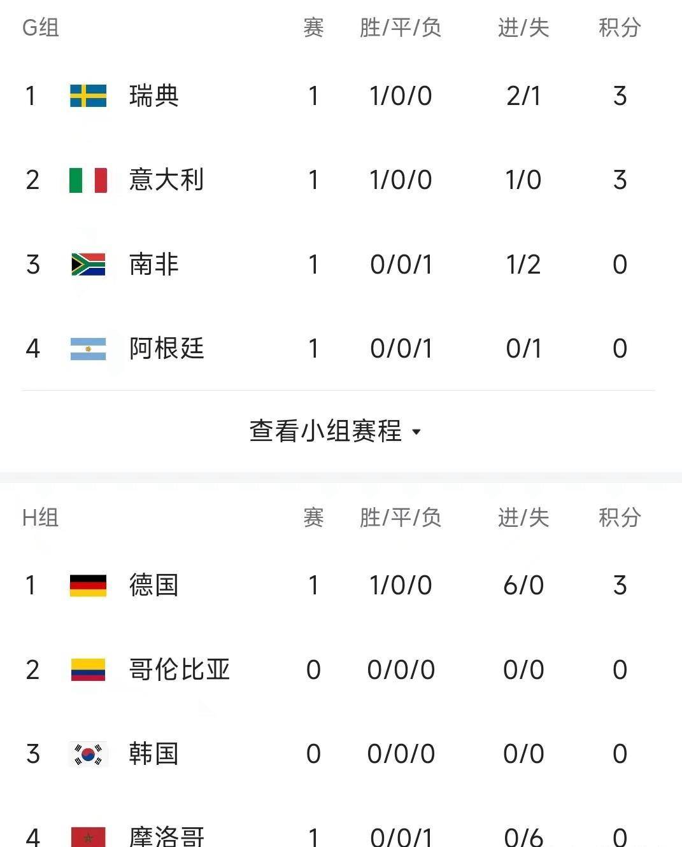The image size is (682, 847).
Task: Open team 阿根廷 details
Action: click(166, 349)
